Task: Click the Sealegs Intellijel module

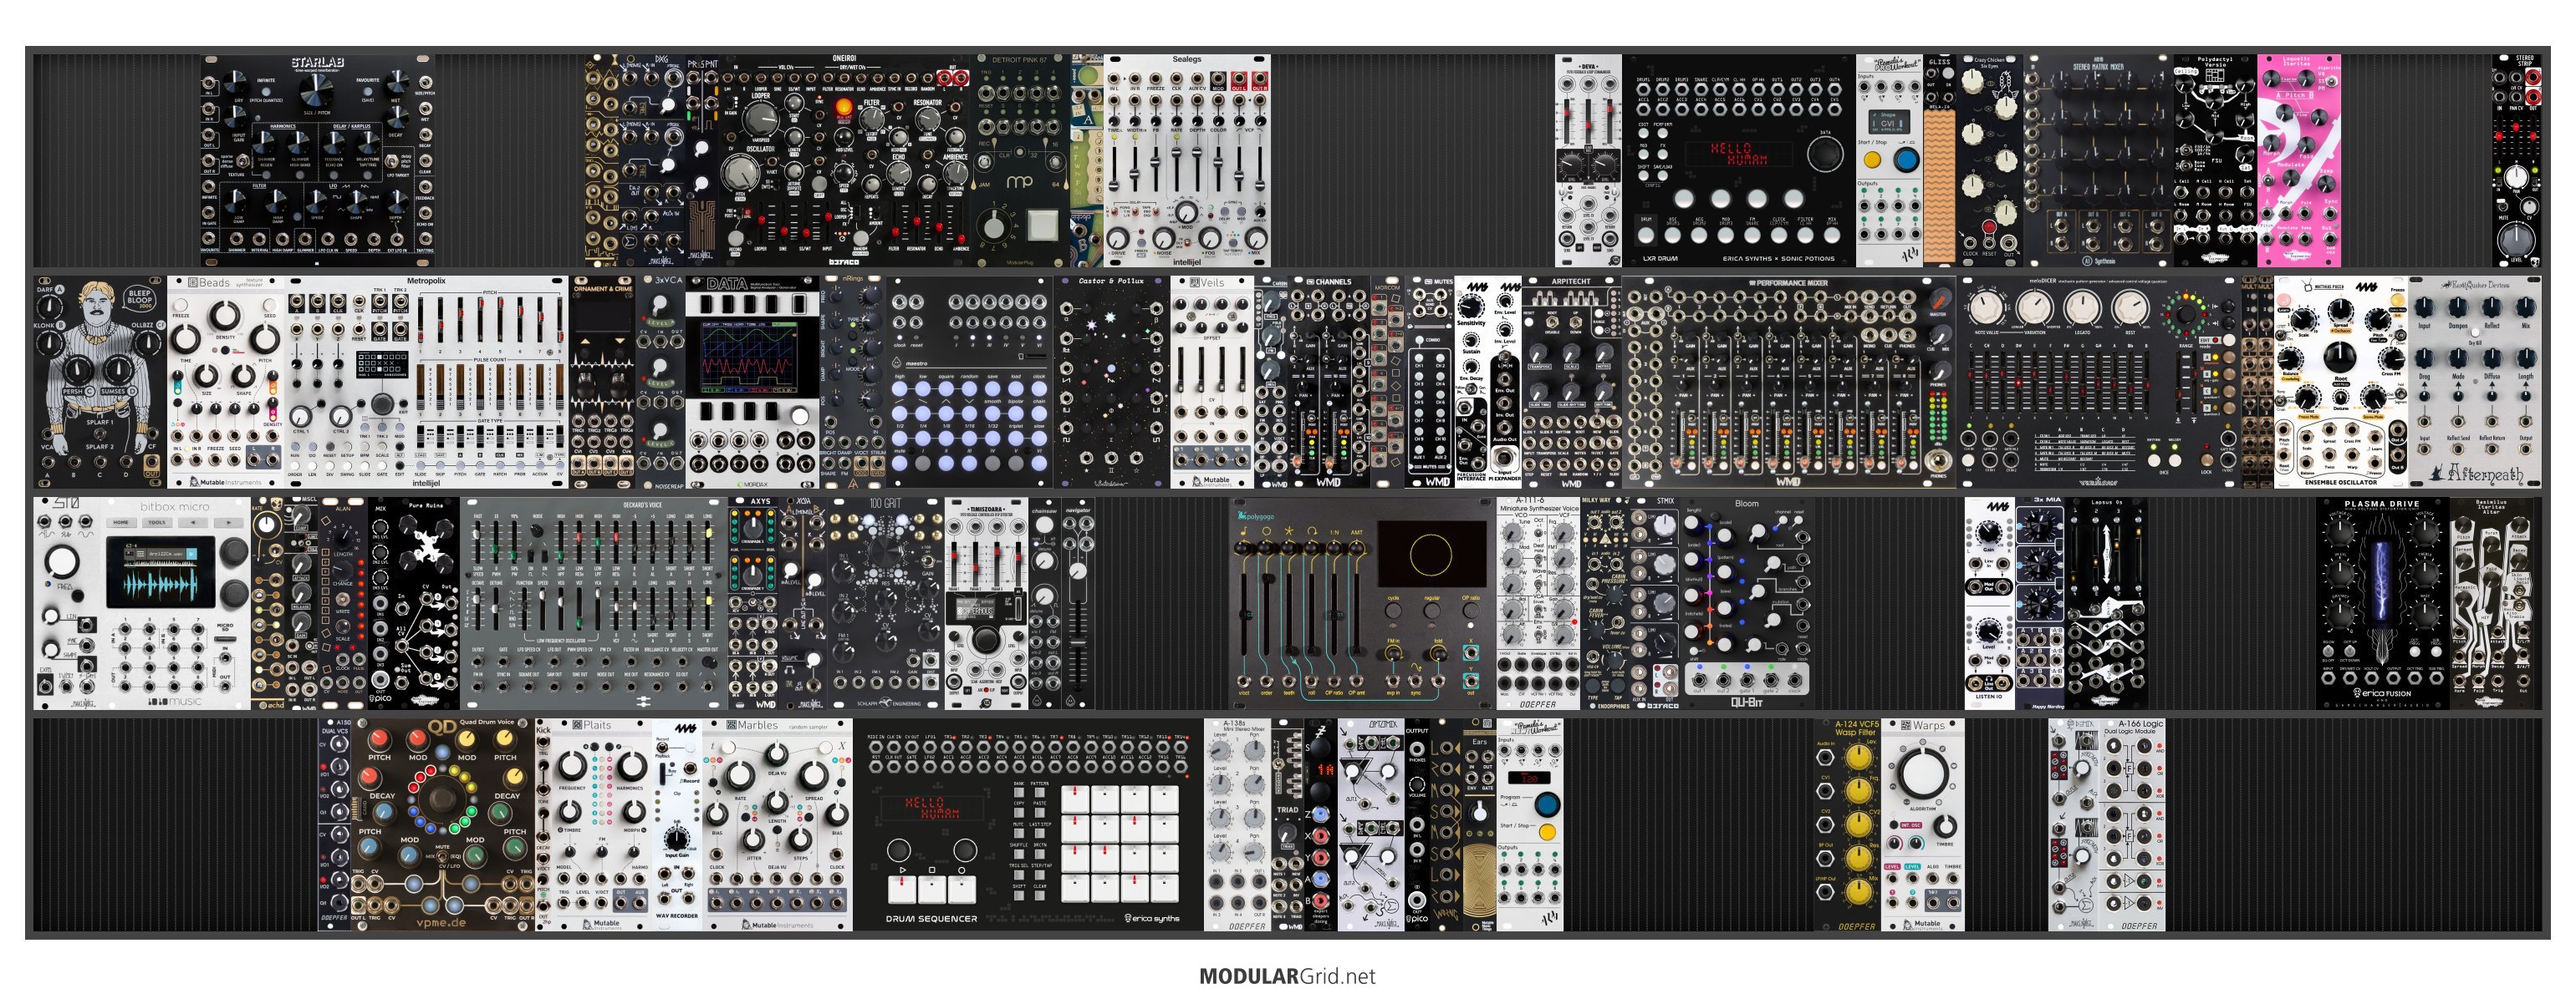Action: pyautogui.click(x=1187, y=160)
